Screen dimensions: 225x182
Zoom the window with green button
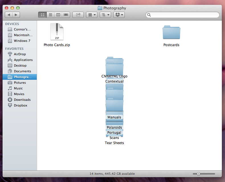pos(18,8)
